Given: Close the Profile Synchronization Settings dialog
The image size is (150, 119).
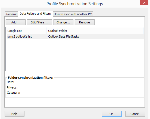Looking at the screenshot, I should pos(144,3).
